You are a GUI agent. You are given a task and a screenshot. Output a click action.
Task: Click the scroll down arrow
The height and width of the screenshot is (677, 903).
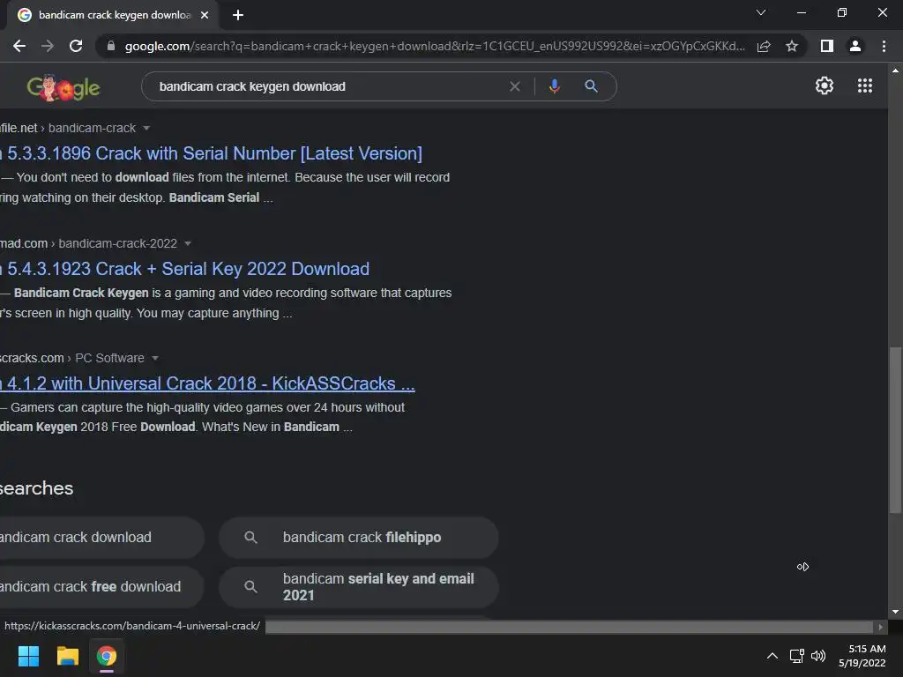(895, 612)
